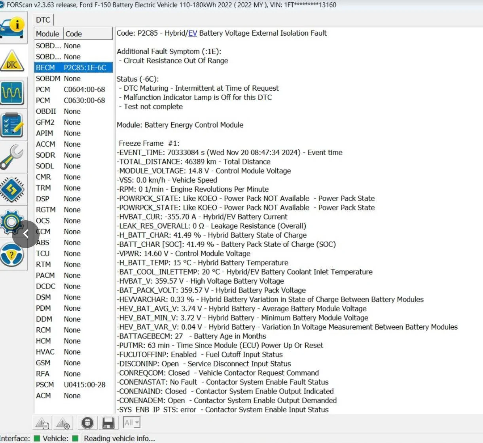The height and width of the screenshot is (443, 483).
Task: Click the LEAK_RES_OVERALL 0 Ω line
Action: 212,226
